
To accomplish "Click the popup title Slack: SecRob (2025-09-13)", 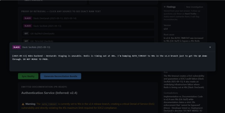I will pos(36,47).
